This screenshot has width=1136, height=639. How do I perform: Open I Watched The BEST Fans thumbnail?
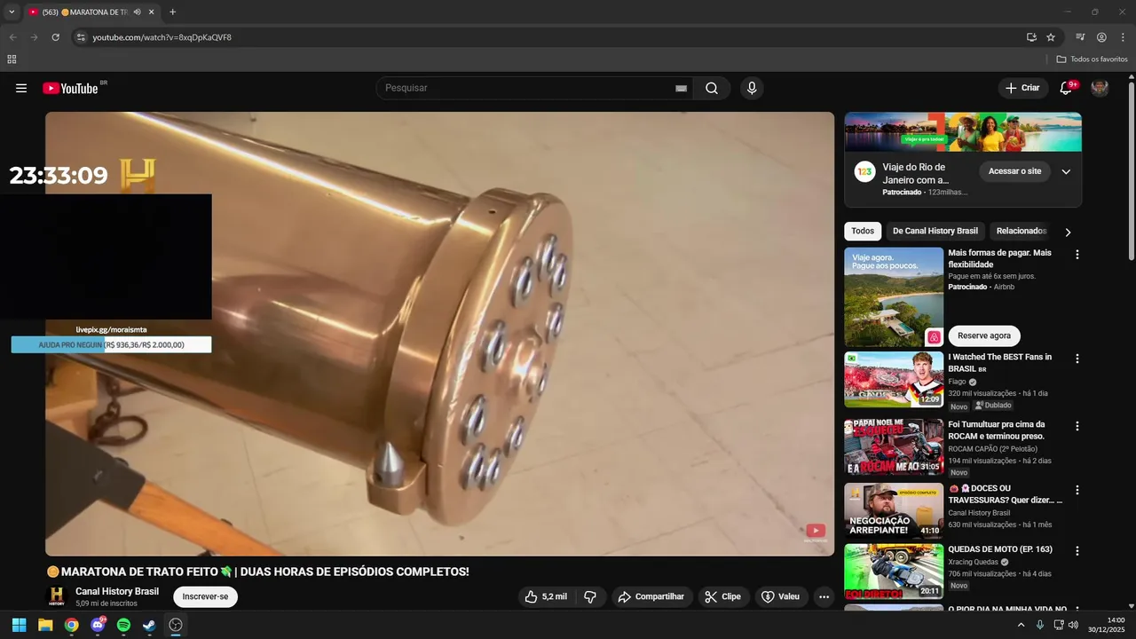[x=894, y=380]
